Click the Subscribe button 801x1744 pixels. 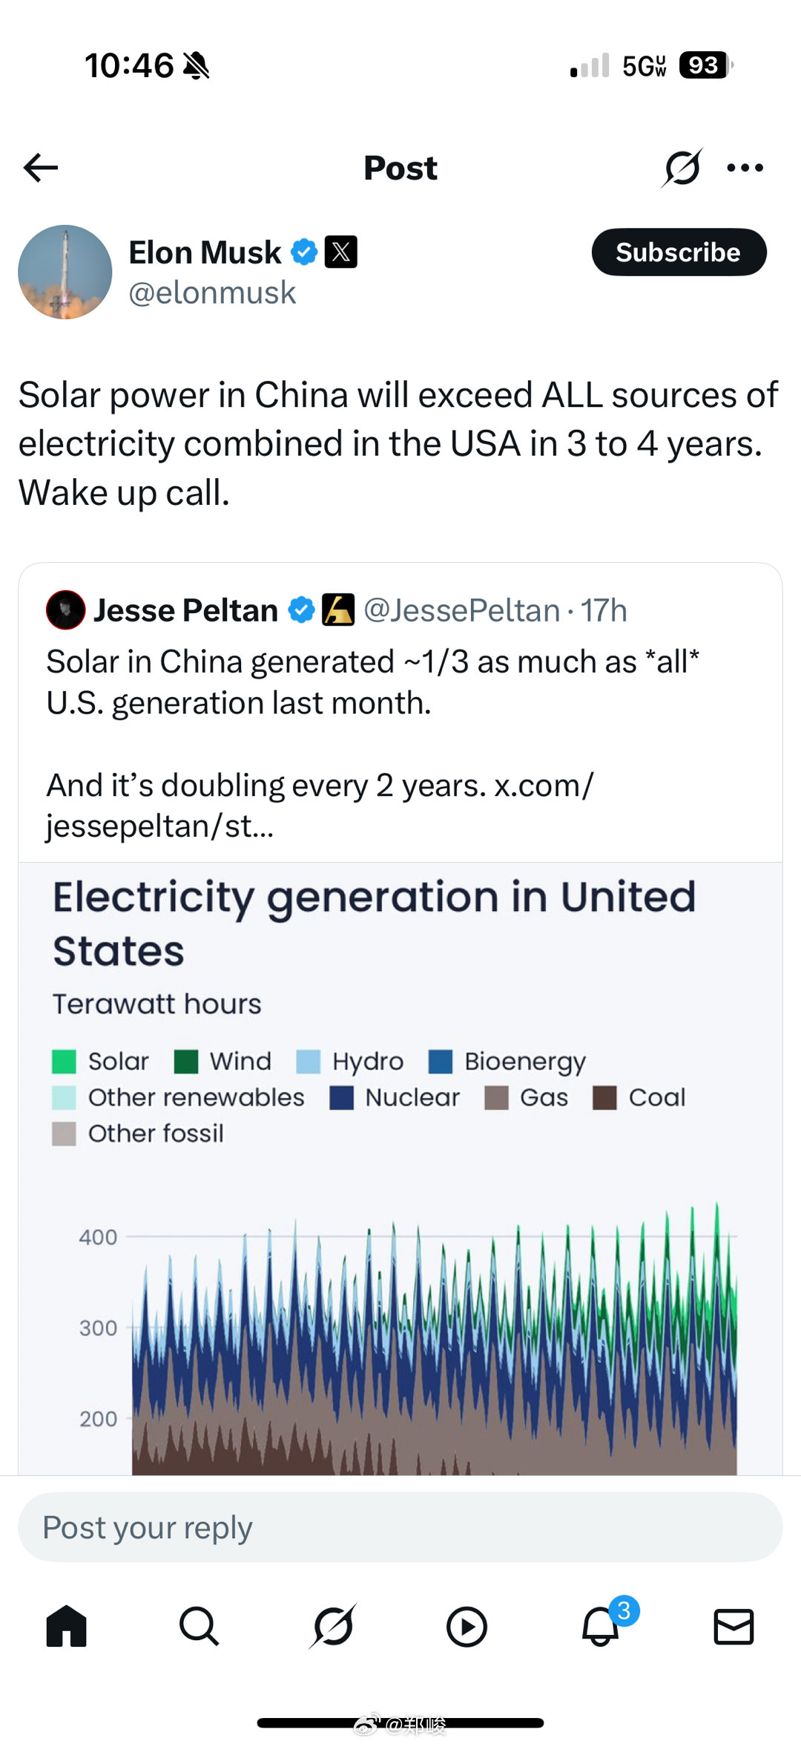point(679,252)
